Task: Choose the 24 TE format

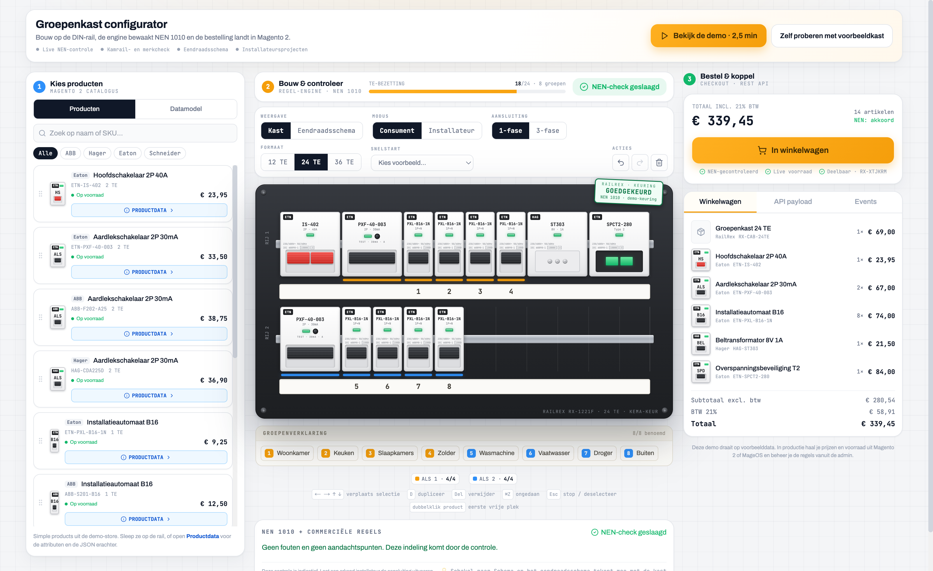Action: pos(311,162)
